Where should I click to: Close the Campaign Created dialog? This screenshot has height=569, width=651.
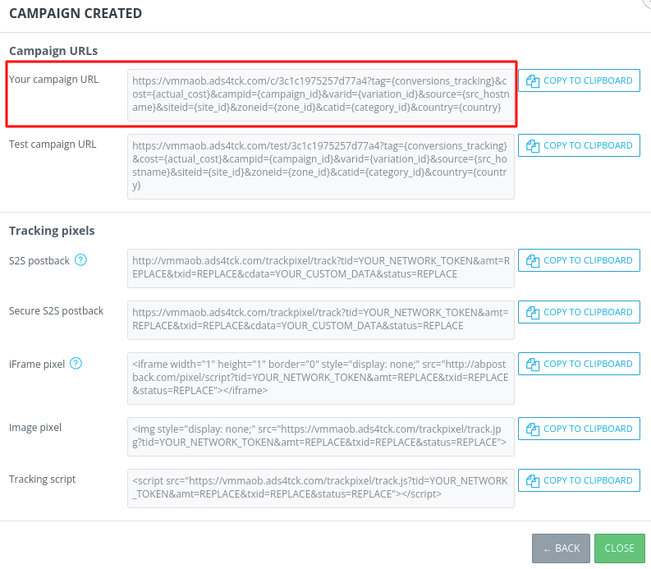coord(619,548)
